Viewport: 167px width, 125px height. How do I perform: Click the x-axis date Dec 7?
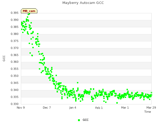[x=47, y=108]
